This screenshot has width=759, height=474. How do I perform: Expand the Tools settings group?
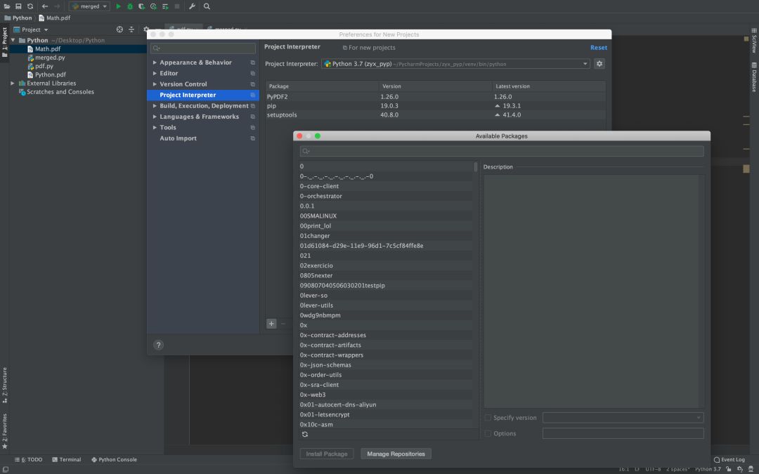click(155, 127)
